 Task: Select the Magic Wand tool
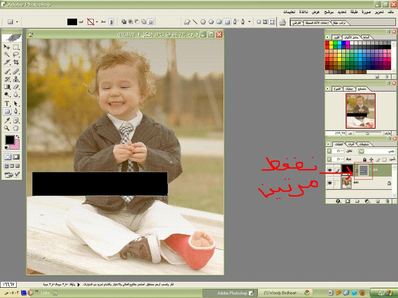click(x=7, y=54)
